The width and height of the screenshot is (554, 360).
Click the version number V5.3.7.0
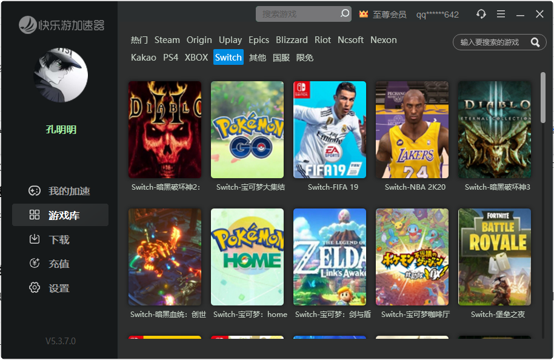(x=61, y=341)
